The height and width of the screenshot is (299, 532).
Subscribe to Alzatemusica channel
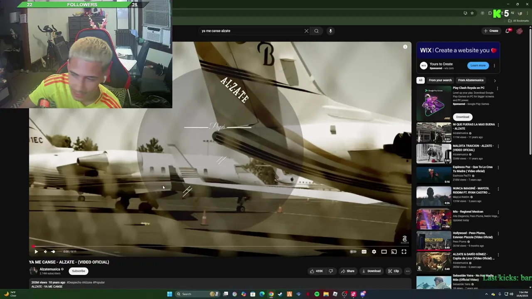(79, 271)
